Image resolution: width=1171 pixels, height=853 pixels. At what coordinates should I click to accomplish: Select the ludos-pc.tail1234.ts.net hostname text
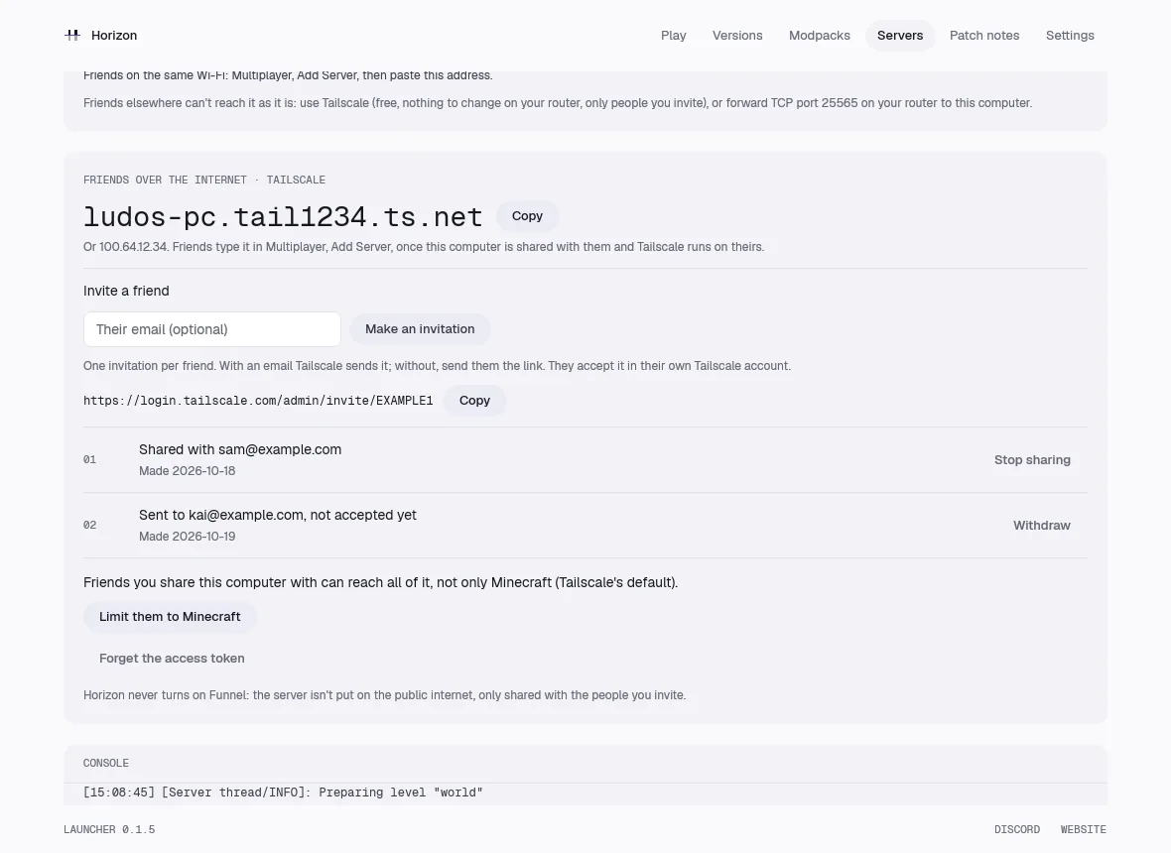(283, 216)
